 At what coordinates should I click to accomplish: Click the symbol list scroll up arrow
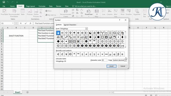click(x=125, y=32)
